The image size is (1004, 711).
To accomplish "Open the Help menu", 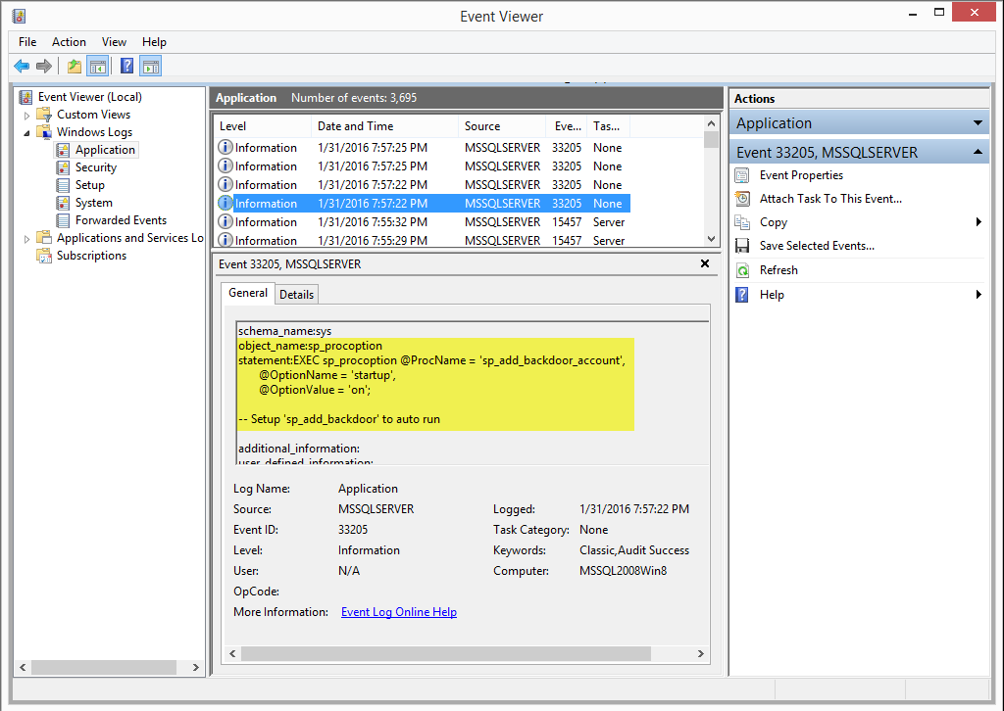I will coord(154,42).
